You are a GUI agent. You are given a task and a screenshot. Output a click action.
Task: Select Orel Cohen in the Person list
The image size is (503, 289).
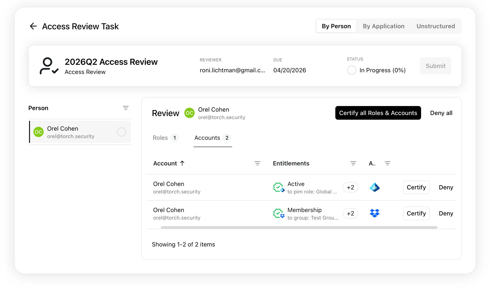80,132
